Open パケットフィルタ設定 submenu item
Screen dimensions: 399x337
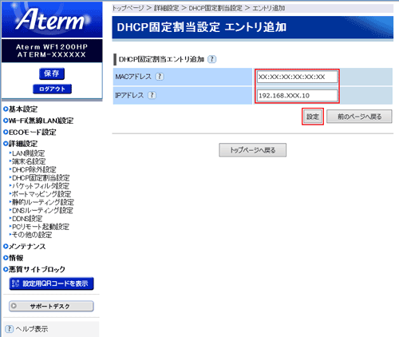[39, 186]
